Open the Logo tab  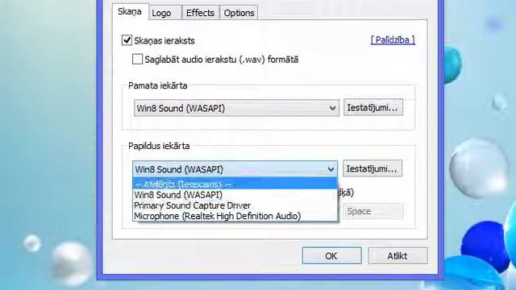tap(164, 13)
